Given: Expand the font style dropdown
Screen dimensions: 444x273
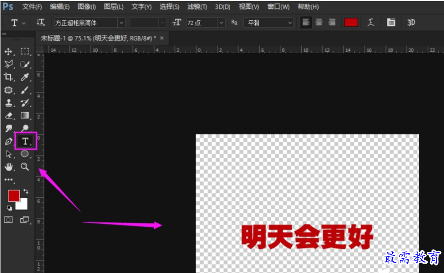Looking at the screenshot, I should click(162, 23).
